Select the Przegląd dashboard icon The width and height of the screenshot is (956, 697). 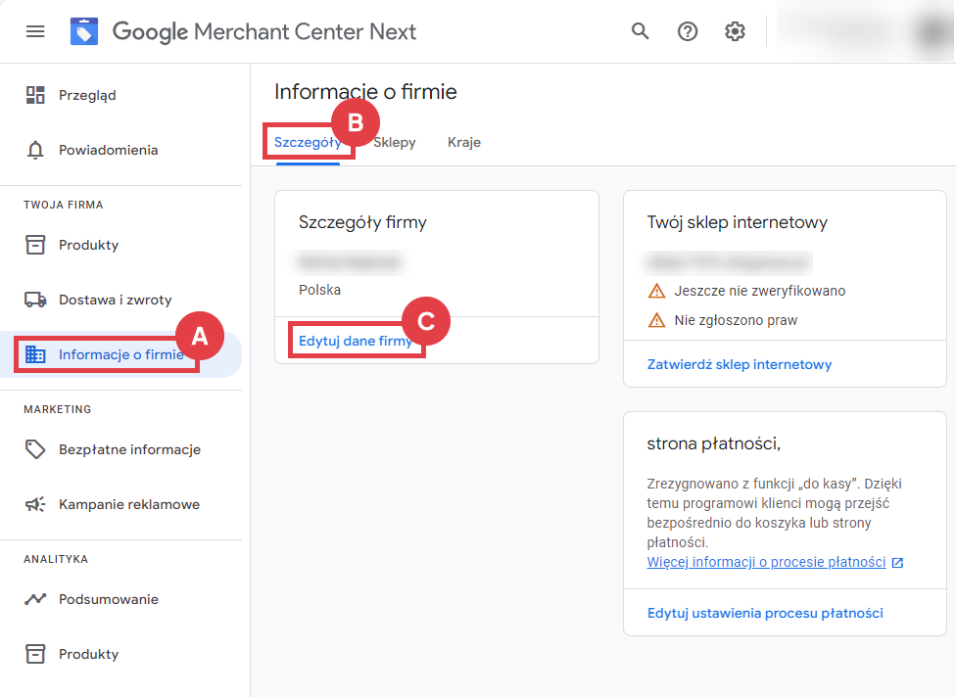click(35, 94)
